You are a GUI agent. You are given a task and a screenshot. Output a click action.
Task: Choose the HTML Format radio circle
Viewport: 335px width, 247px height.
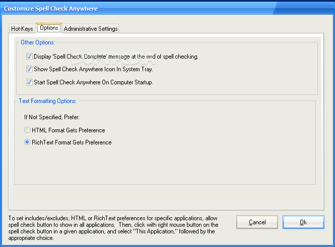[27, 130]
